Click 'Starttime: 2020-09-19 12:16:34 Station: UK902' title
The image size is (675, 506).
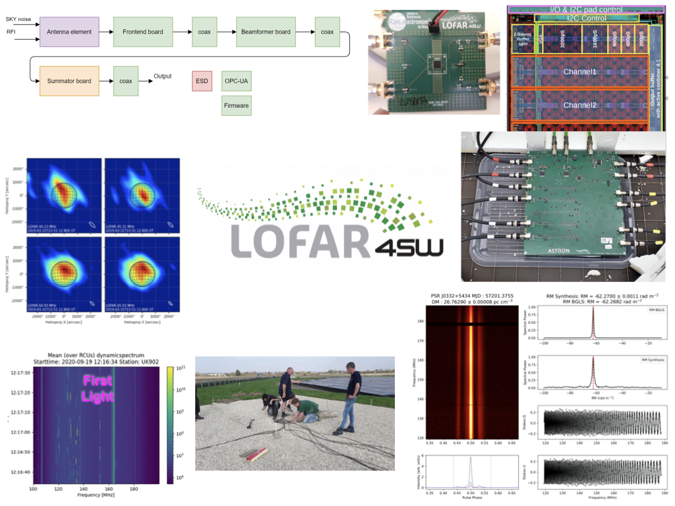pos(96,362)
